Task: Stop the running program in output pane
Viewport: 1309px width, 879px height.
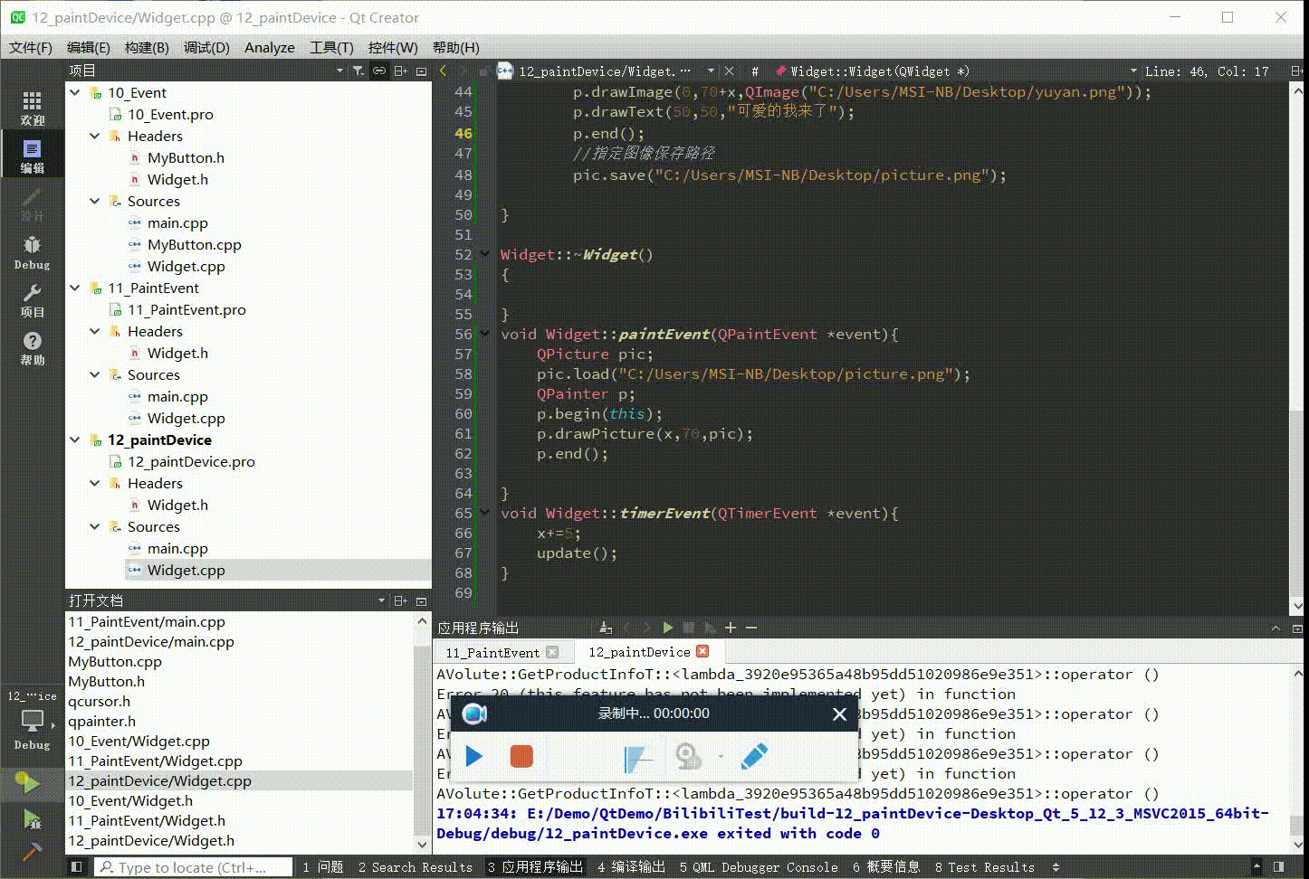Action: 689,628
